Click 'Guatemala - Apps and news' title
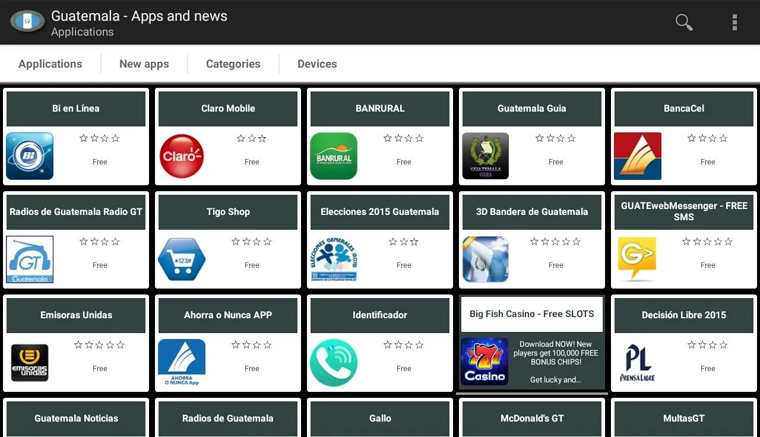 tap(140, 16)
